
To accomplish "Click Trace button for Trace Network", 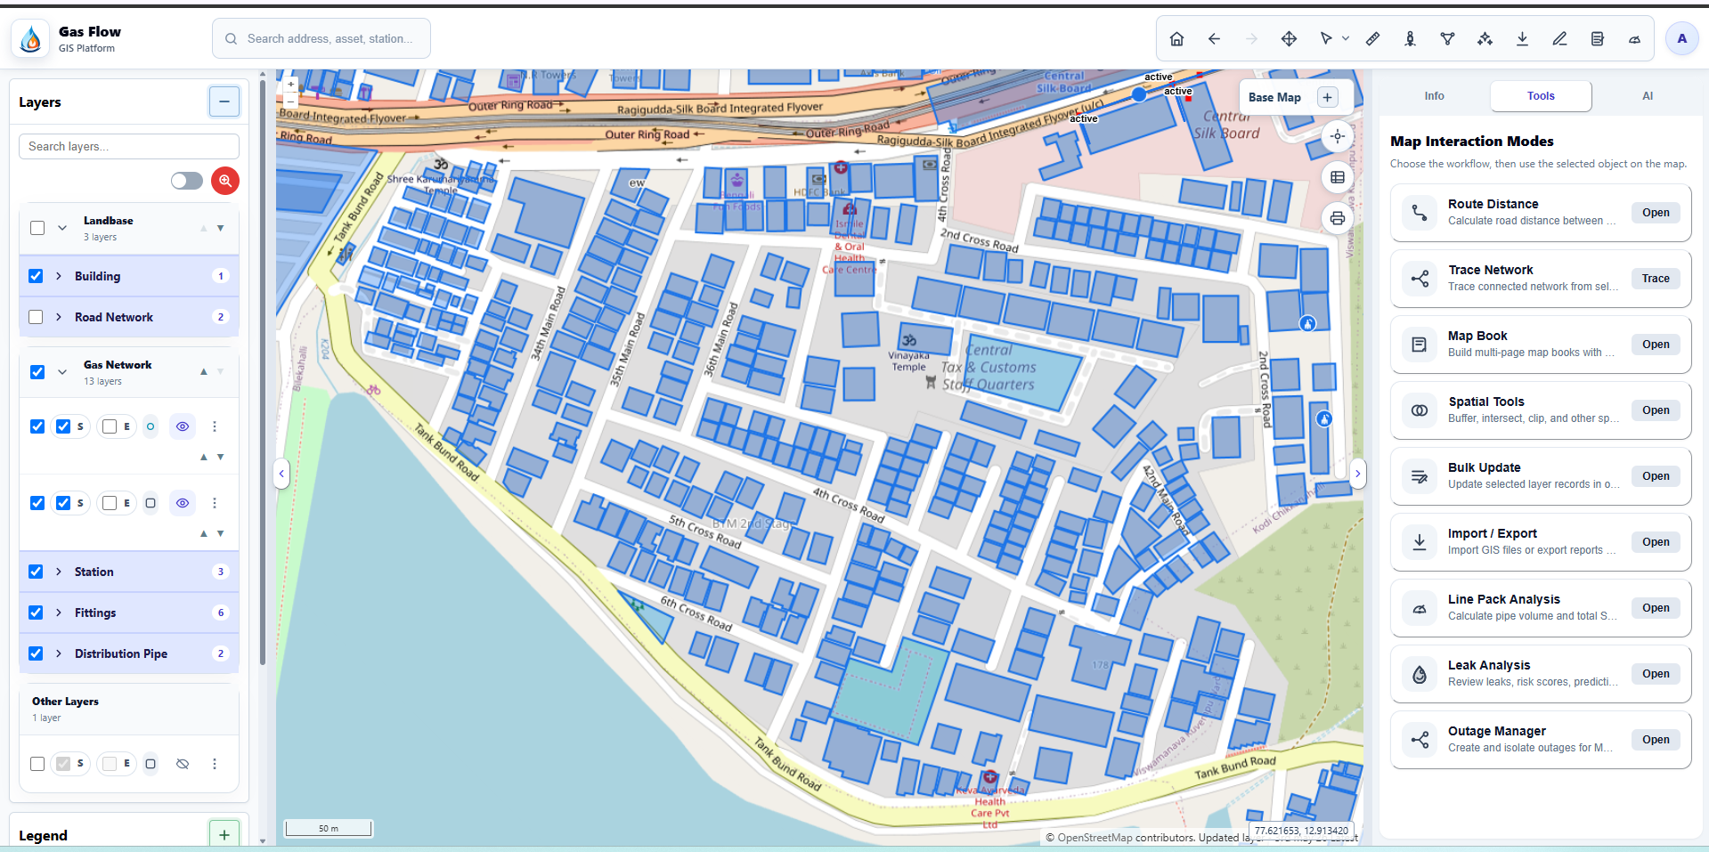I will tap(1656, 279).
